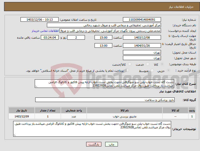Click the resize handle of description textarea
Image resolution: width=200 pixels, height=151 pixels.
coord(36,86)
